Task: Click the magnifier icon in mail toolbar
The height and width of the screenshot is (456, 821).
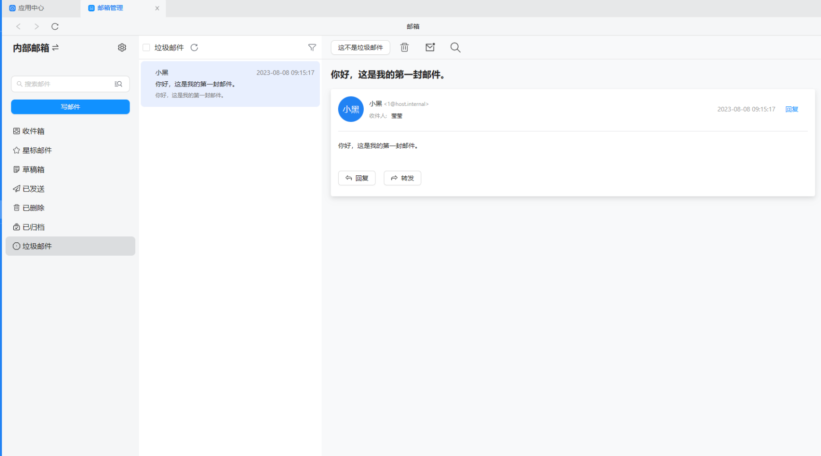Action: click(455, 47)
